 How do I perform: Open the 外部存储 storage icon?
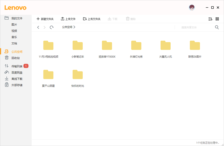7,85
